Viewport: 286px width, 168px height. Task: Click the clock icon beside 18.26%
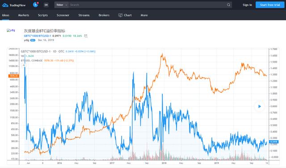[x=86, y=36]
